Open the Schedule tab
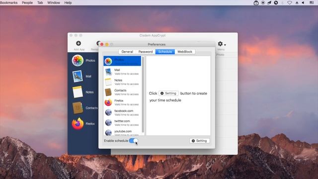 165,52
